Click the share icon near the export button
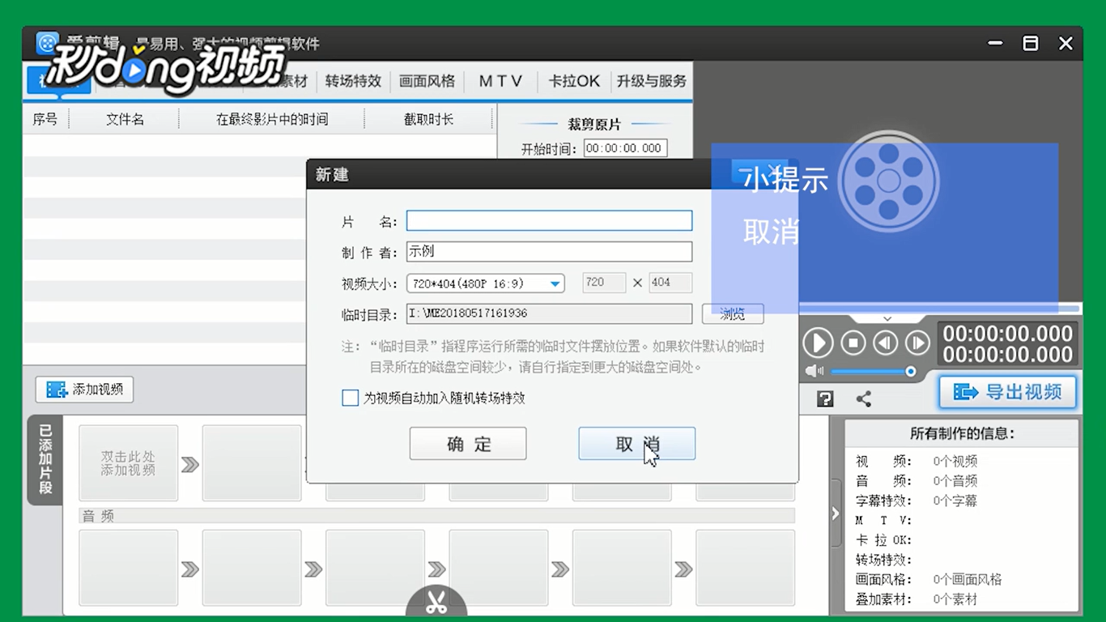 (x=863, y=398)
